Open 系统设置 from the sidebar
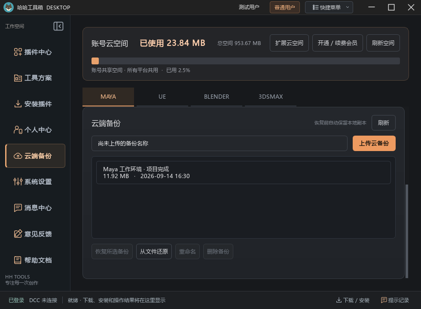The width and height of the screenshot is (421, 309). click(35, 182)
